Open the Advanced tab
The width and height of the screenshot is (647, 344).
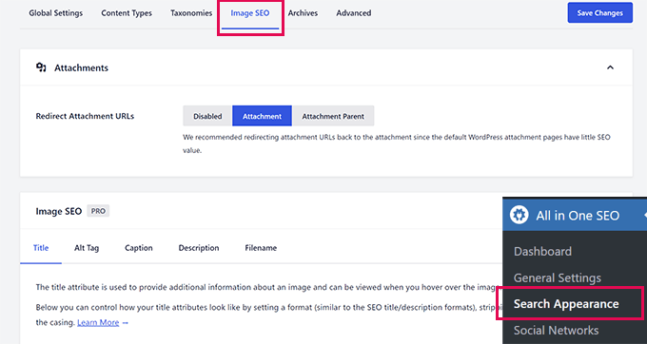tap(354, 13)
